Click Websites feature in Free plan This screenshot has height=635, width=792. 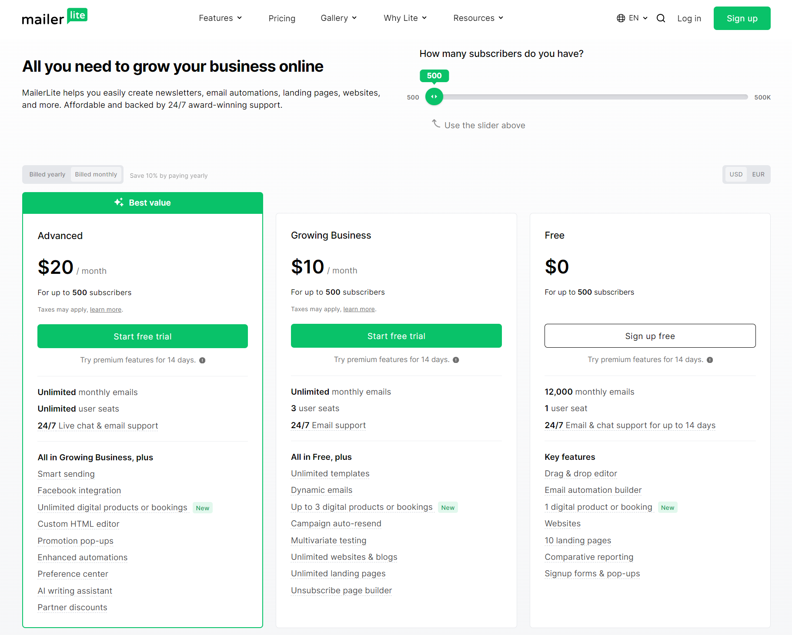(562, 524)
